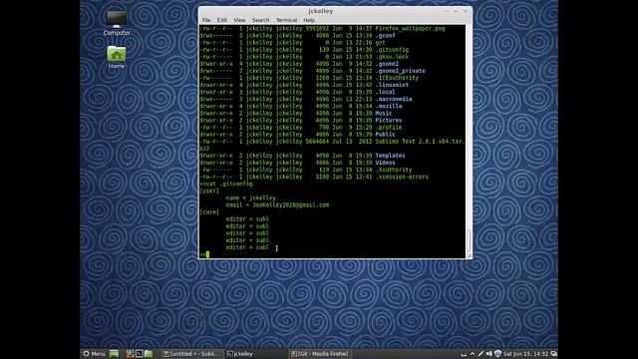Click the [core] section header
The width and height of the screenshot is (638, 359).
pyautogui.click(x=209, y=212)
